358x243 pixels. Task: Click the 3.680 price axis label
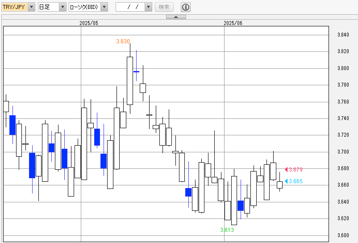[x=343, y=168]
